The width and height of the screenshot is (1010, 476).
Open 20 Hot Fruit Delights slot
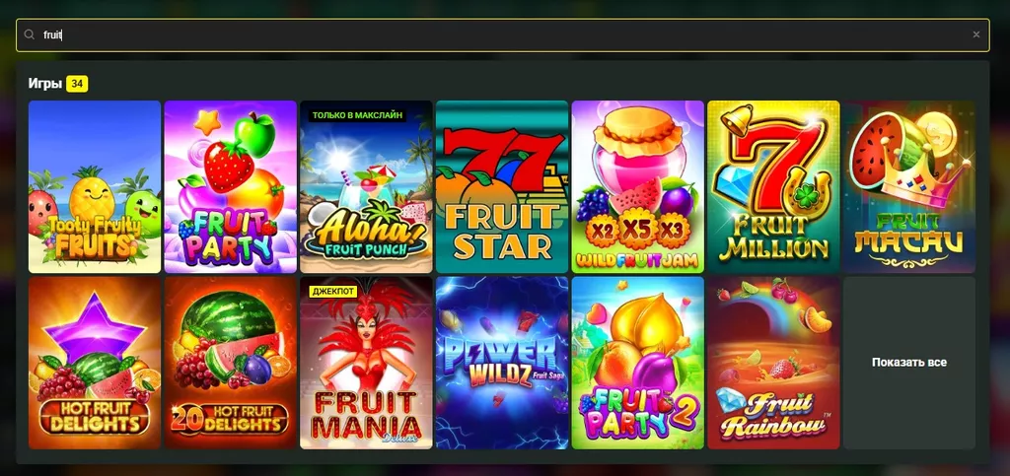[x=231, y=363]
